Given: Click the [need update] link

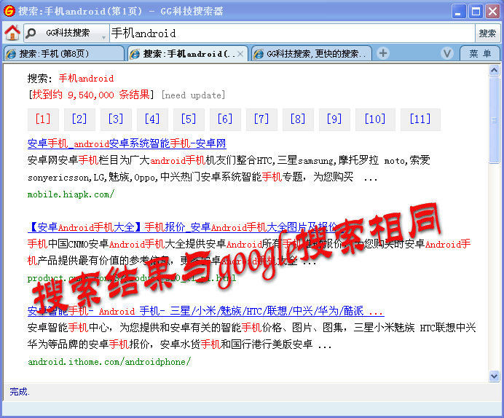Looking at the screenshot, I should (193, 95).
